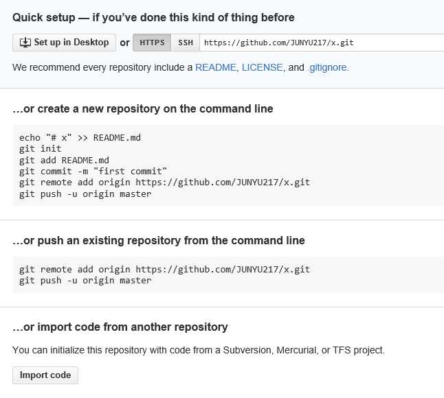Viewport: 444px width, 398px height.
Task: Click the desktop download icon
Action: [25, 43]
